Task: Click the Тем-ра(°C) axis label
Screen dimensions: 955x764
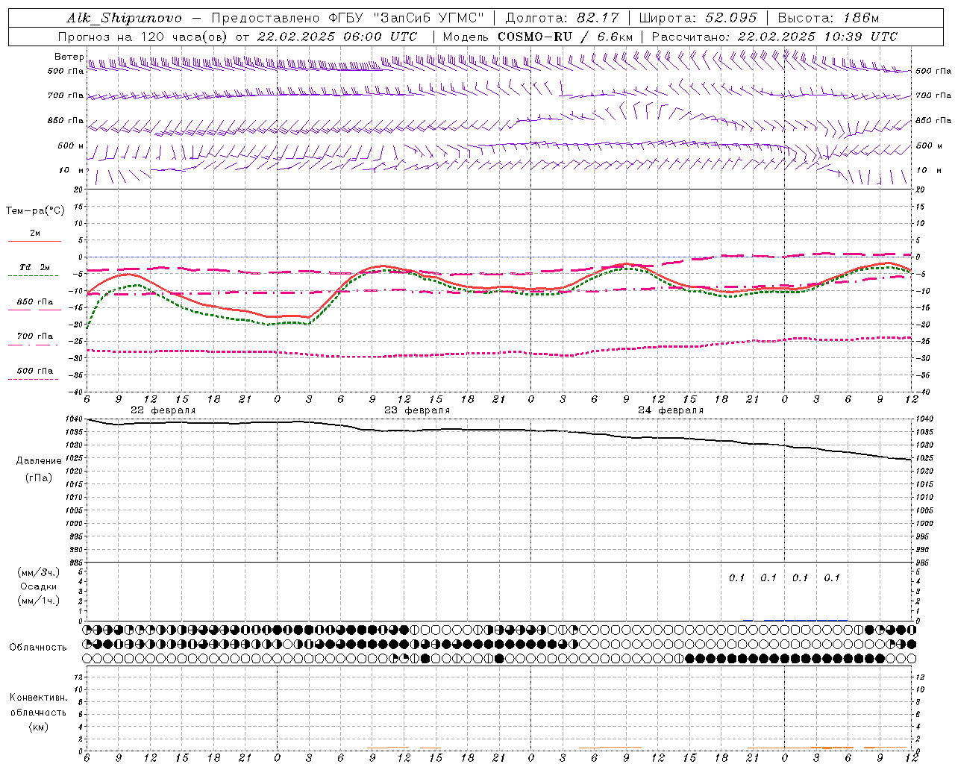Action: (x=35, y=211)
